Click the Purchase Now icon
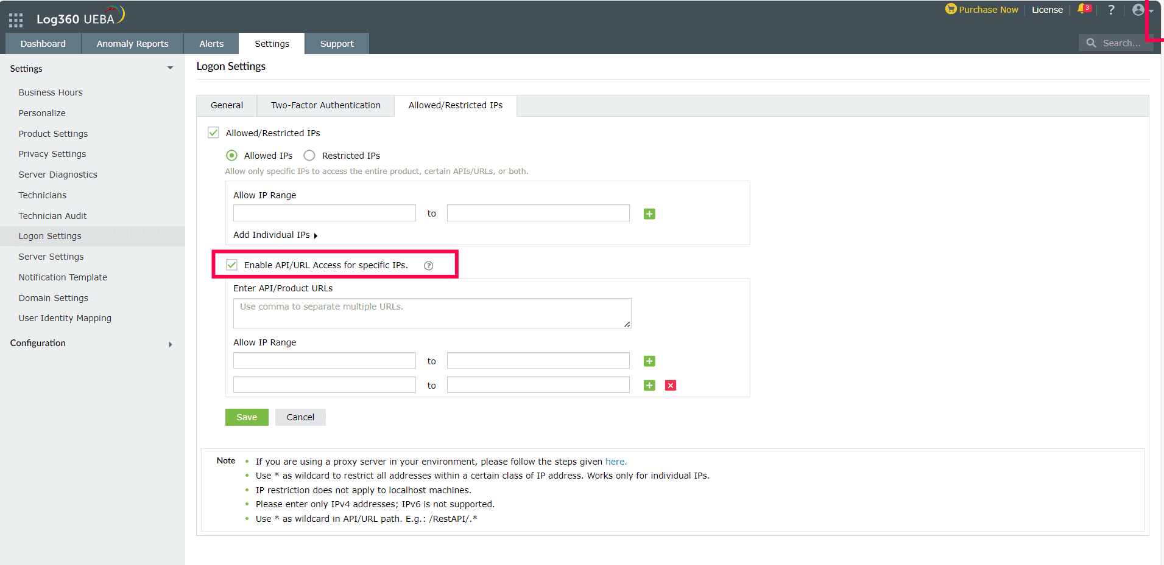The height and width of the screenshot is (565, 1164). coord(951,10)
